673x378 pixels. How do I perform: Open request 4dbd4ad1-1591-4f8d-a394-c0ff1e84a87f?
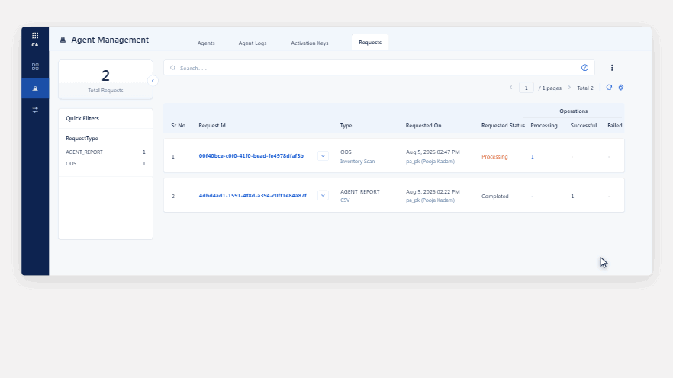(253, 195)
